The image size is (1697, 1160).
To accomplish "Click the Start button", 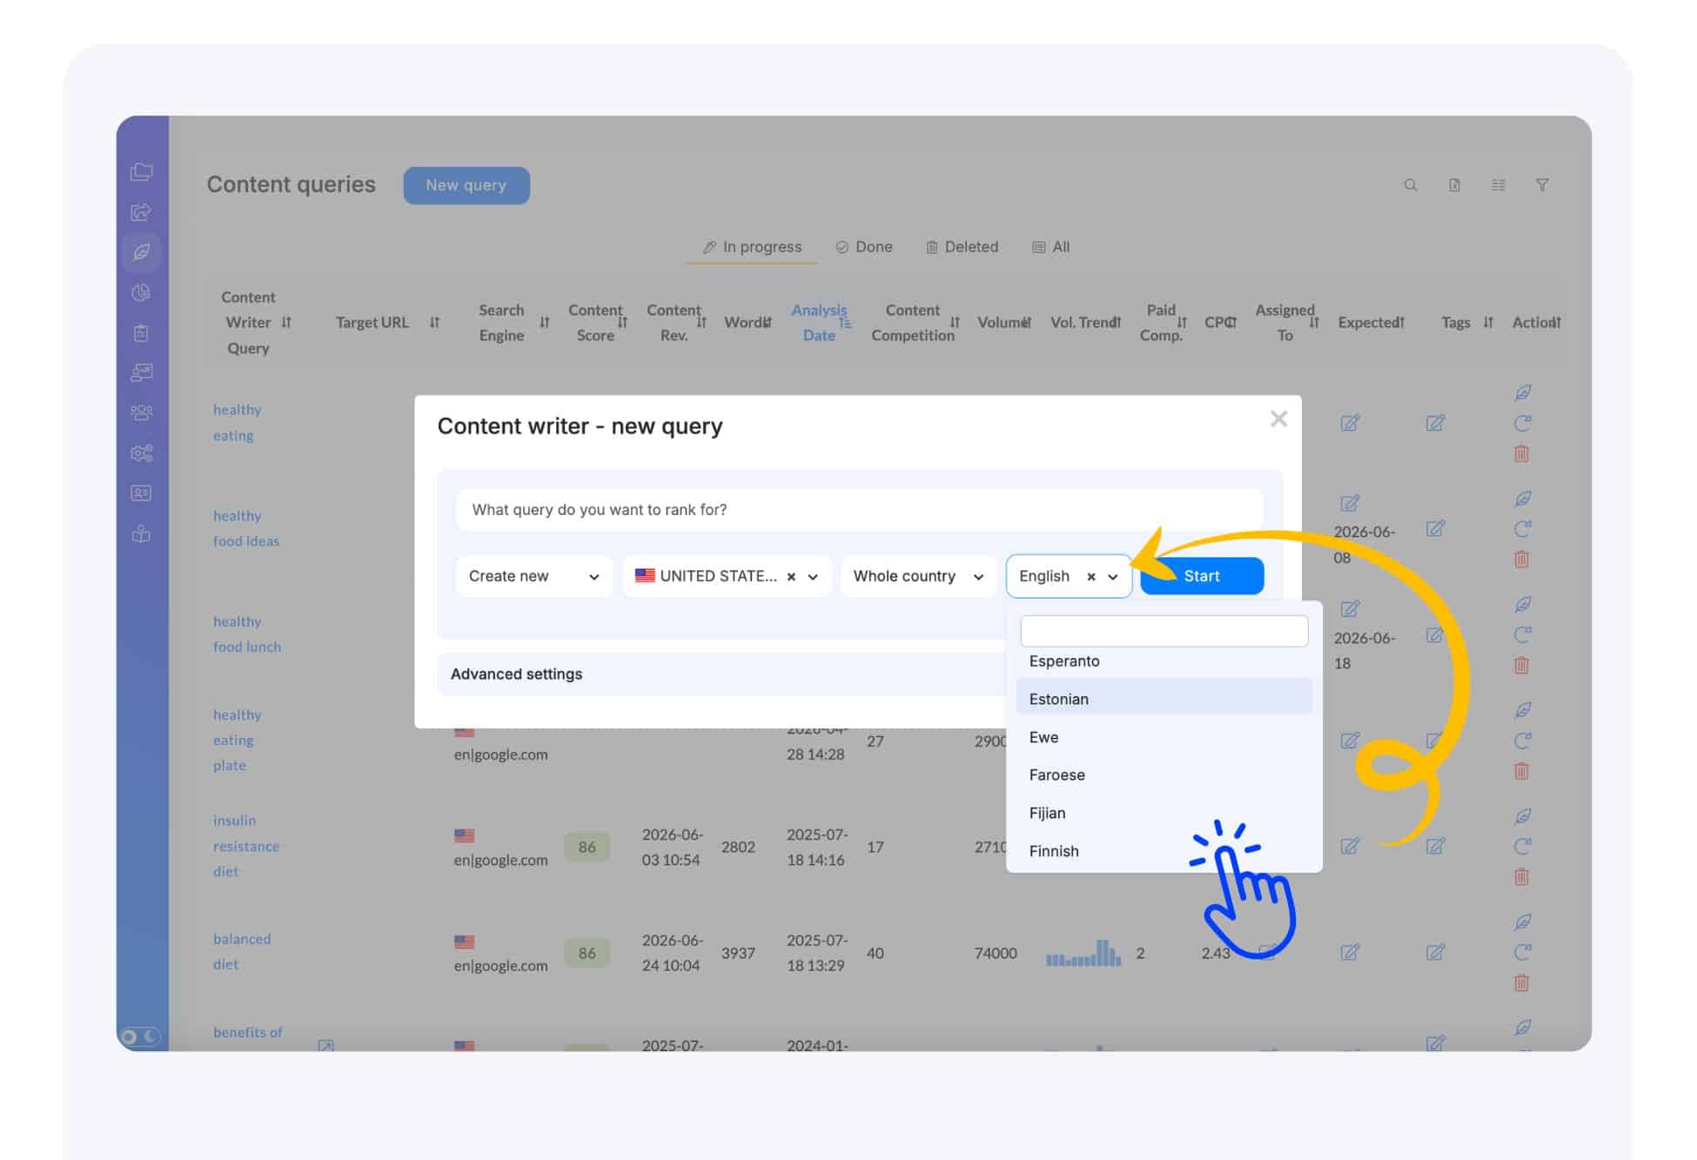I will click(1202, 576).
